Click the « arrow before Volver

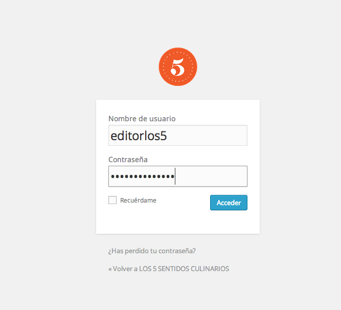pos(110,269)
